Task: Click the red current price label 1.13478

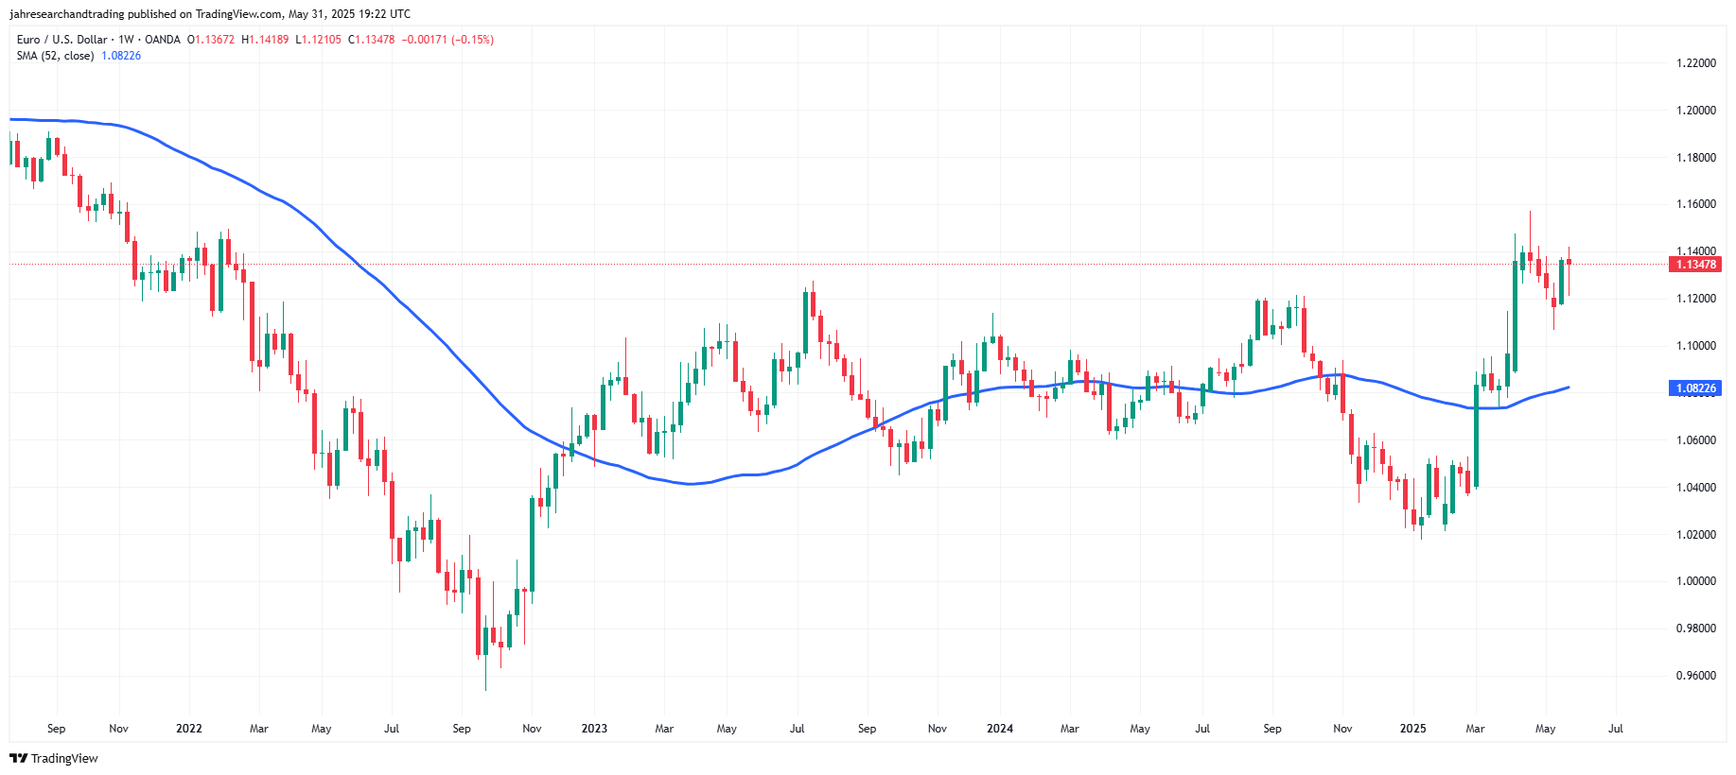Action: [1695, 265]
